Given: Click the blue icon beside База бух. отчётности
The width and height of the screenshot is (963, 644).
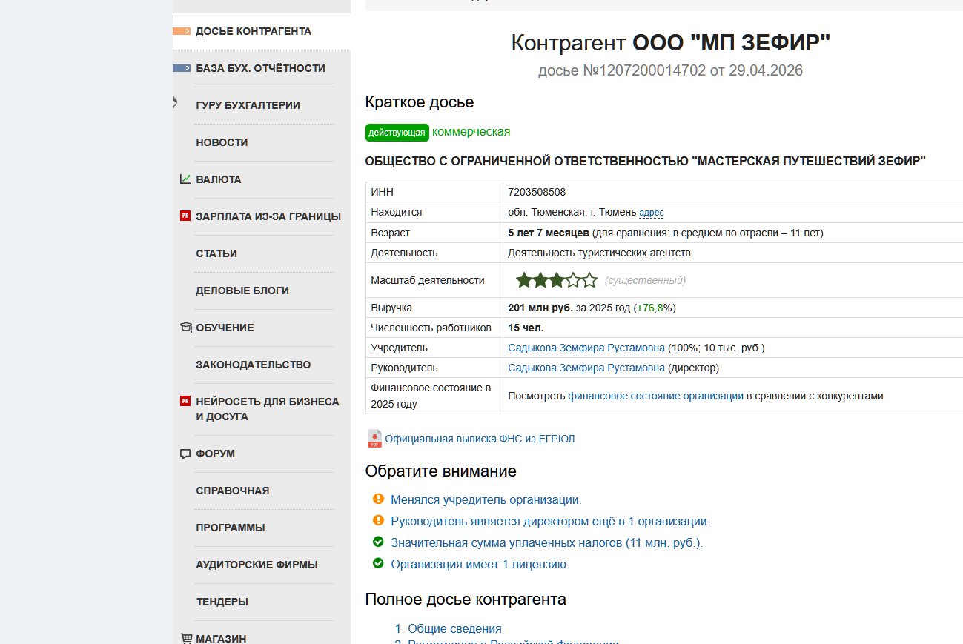Looking at the screenshot, I should point(182,68).
